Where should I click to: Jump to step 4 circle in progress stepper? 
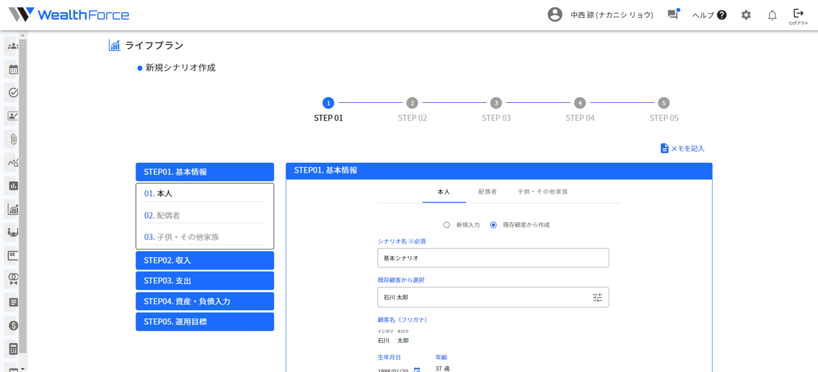pyautogui.click(x=580, y=103)
